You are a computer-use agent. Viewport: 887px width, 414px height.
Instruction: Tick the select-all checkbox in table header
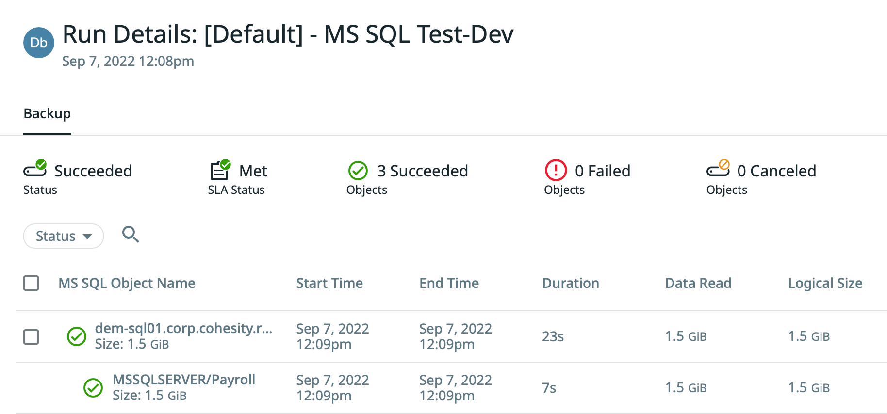coord(31,283)
